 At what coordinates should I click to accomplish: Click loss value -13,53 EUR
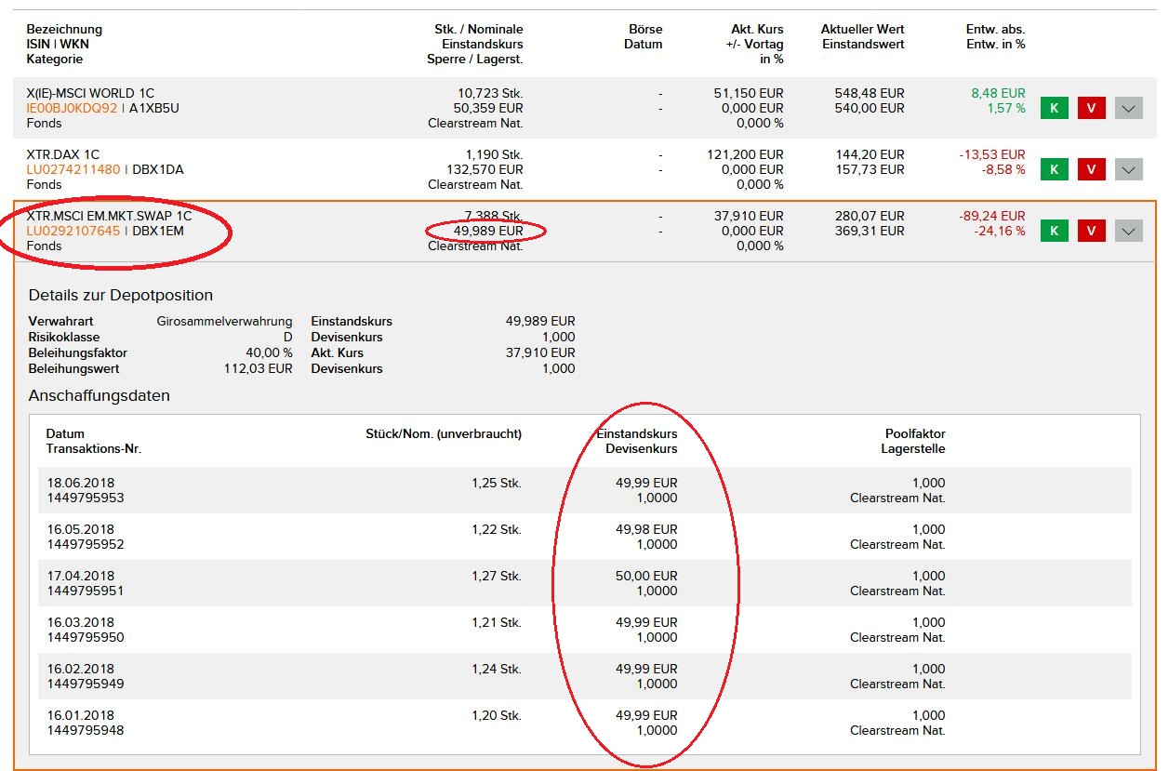991,154
